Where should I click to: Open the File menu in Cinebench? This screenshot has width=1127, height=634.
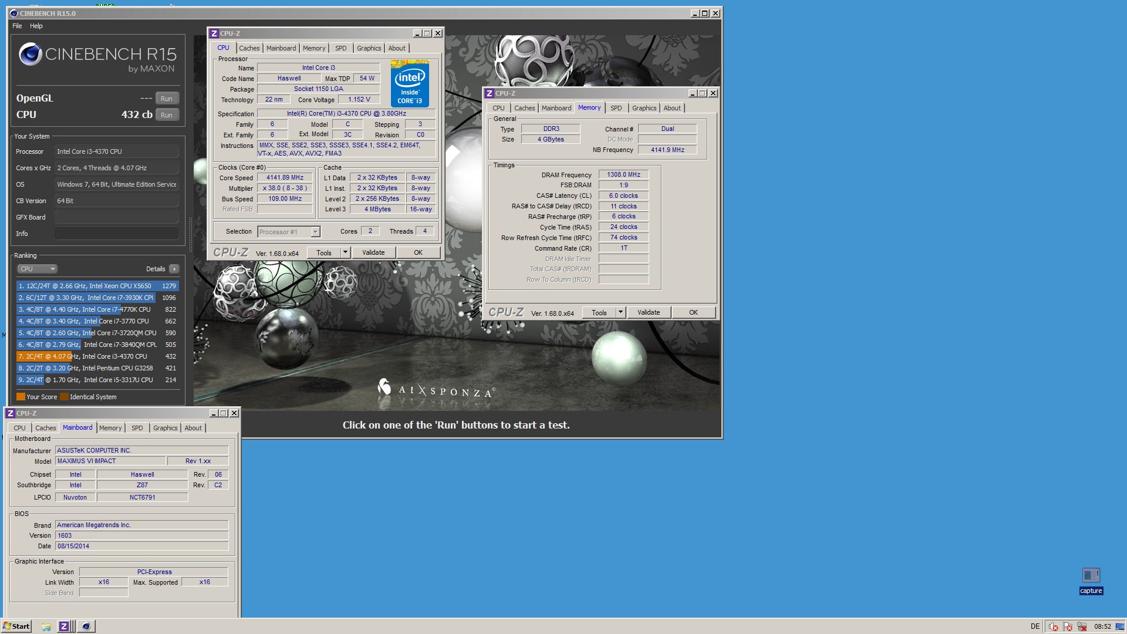(x=17, y=26)
